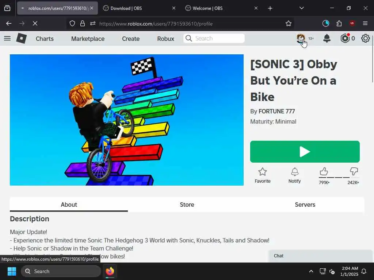374x280 pixels.
Task: Click the Roblox search input field
Action: [214, 38]
